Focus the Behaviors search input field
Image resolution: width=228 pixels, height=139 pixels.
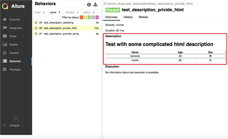click(71, 4)
